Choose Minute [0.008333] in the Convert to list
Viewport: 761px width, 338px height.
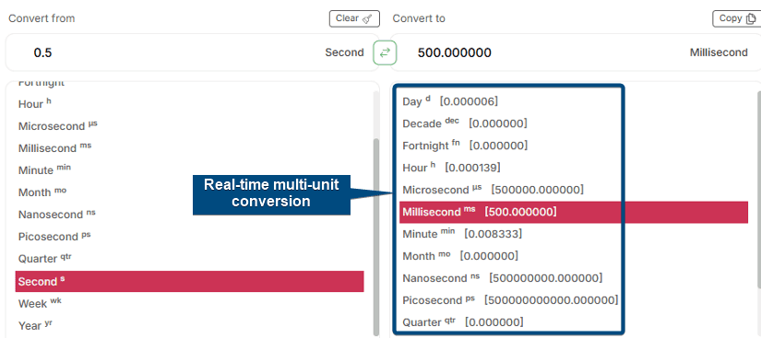[574, 234]
